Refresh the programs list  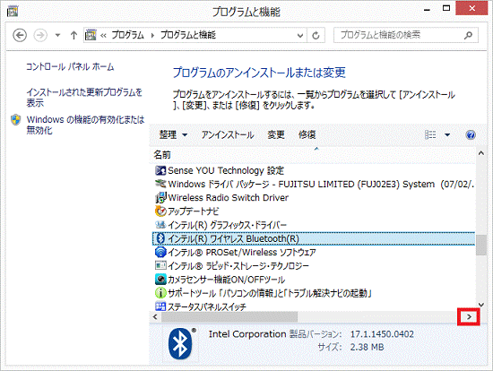pos(316,35)
